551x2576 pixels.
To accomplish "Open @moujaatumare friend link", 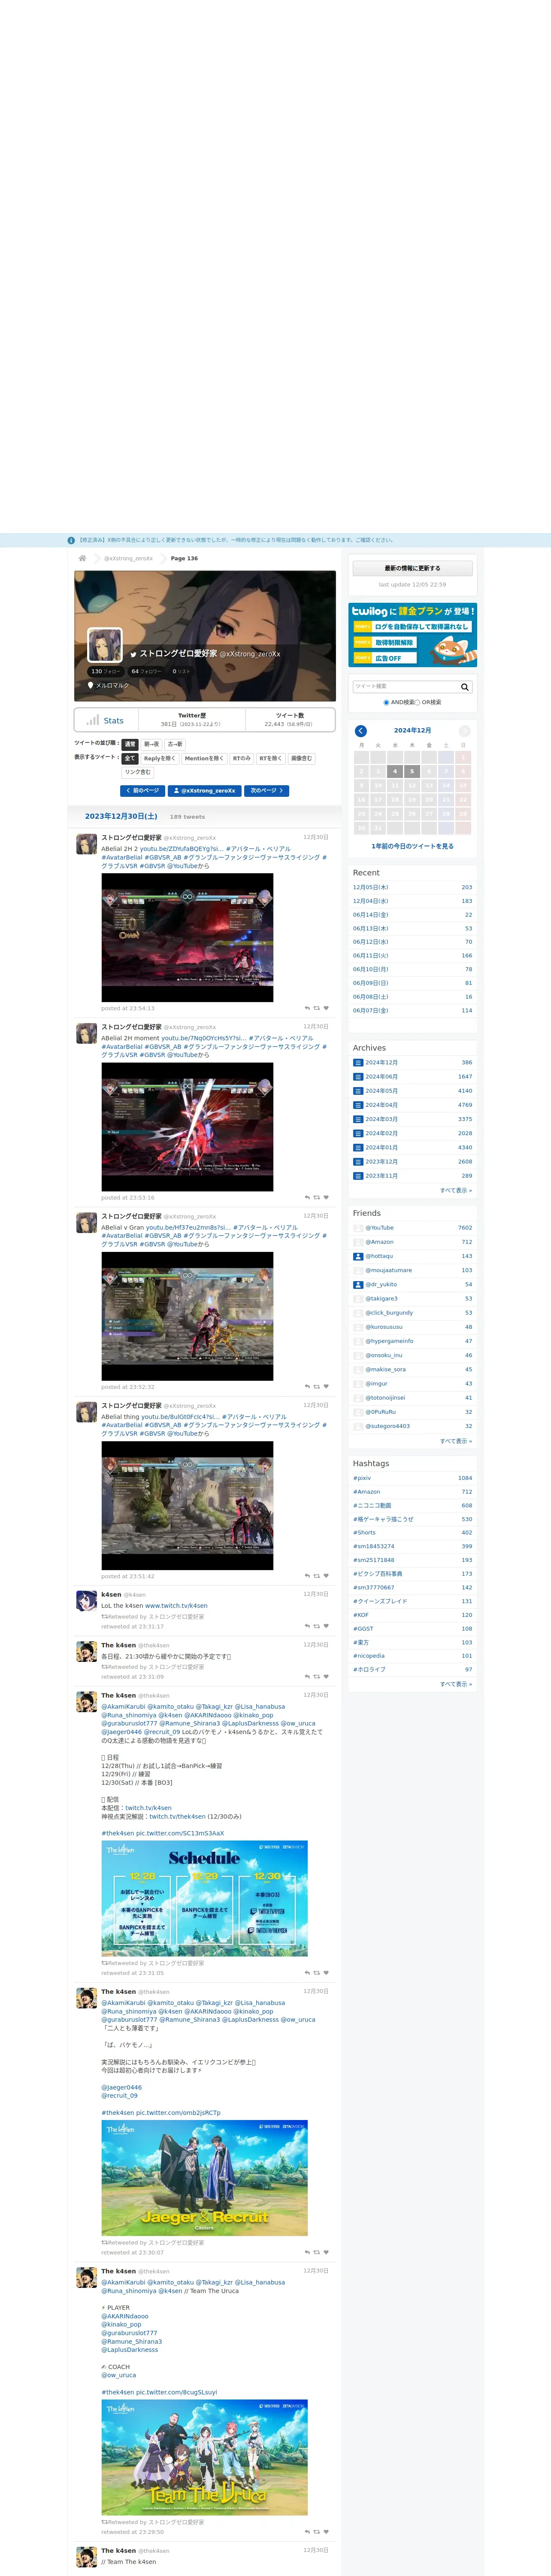I will (x=388, y=1270).
